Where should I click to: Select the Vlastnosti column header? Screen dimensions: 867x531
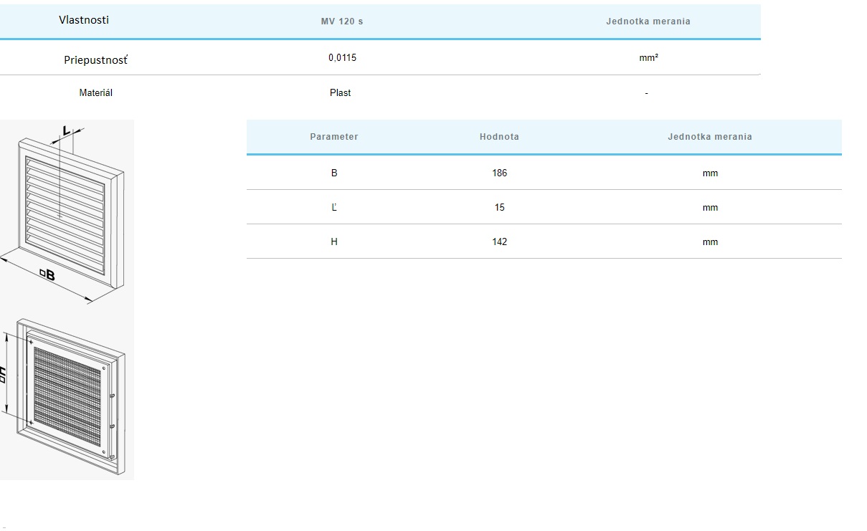tap(84, 20)
